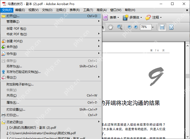Open the 表单 toolbar dropdown
The height and width of the screenshot is (139, 190).
point(118,18)
